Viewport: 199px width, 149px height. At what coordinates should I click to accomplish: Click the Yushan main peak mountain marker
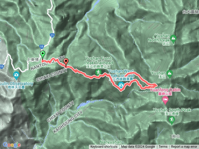pos(170,74)
